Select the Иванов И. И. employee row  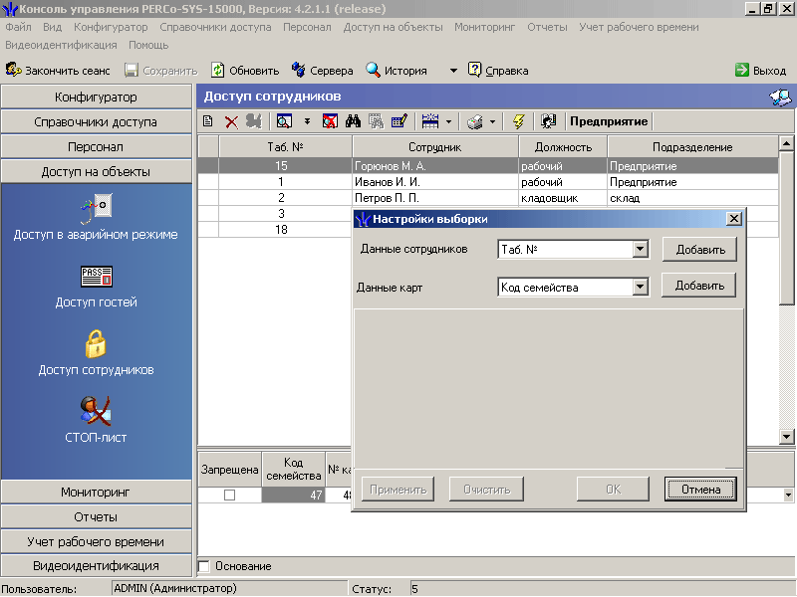coord(488,182)
